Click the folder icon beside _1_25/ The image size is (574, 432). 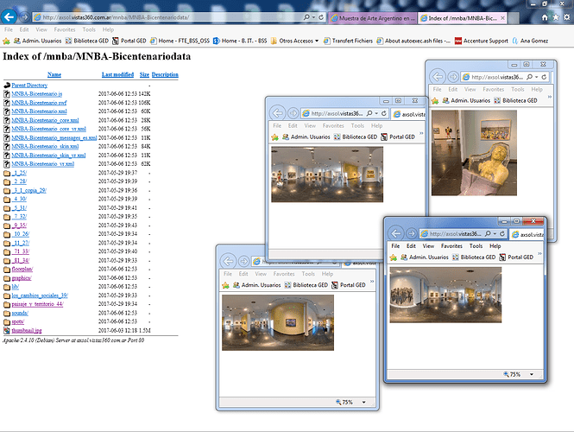pyautogui.click(x=7, y=173)
